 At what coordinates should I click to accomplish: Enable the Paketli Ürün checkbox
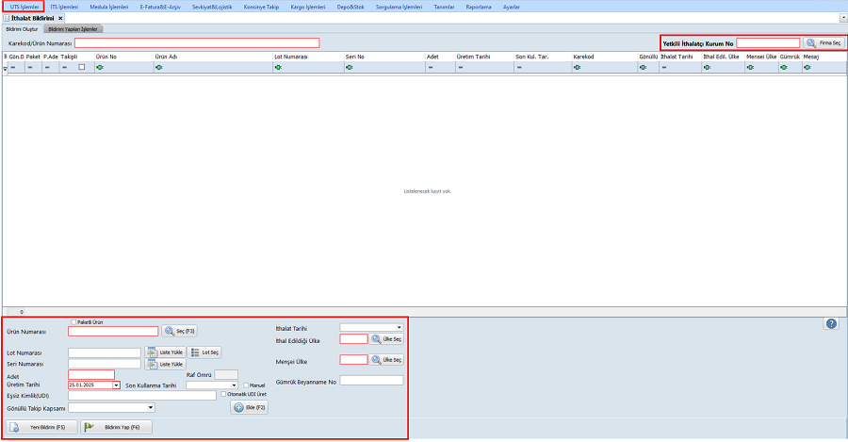73,322
